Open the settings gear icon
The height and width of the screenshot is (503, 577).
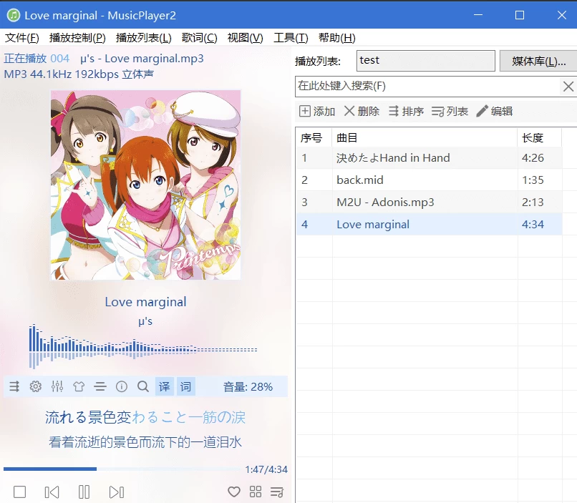36,386
